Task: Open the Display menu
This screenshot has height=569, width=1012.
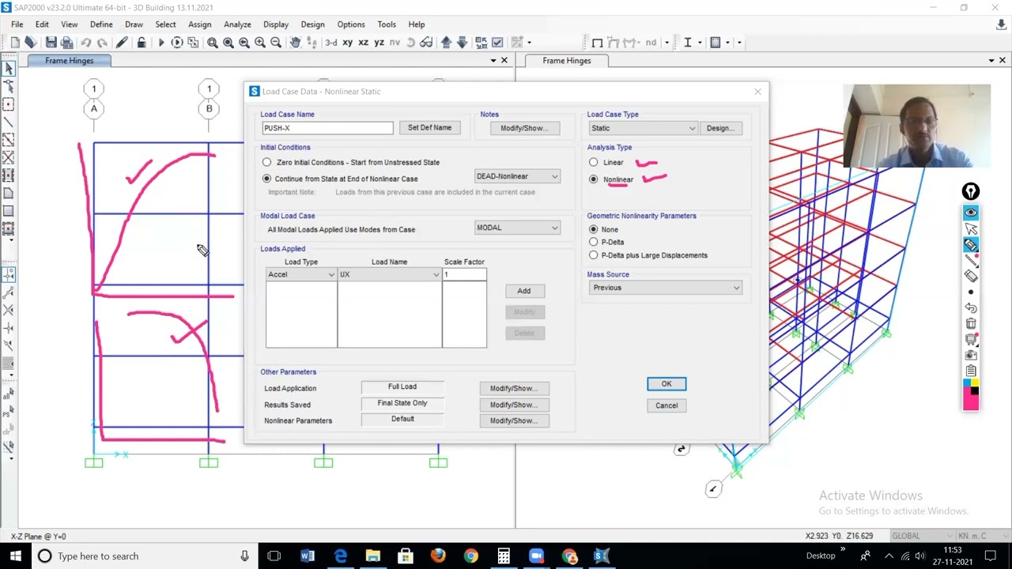Action: tap(276, 24)
